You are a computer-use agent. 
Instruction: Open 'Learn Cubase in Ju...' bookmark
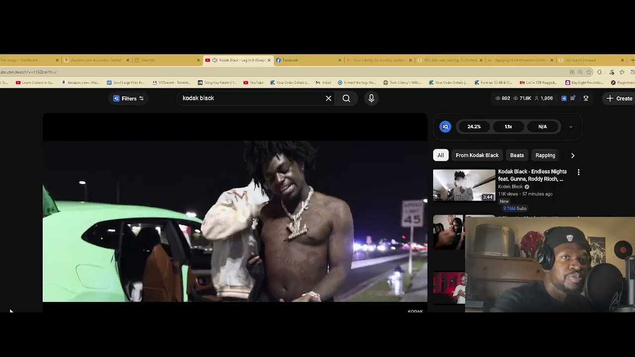34,83
